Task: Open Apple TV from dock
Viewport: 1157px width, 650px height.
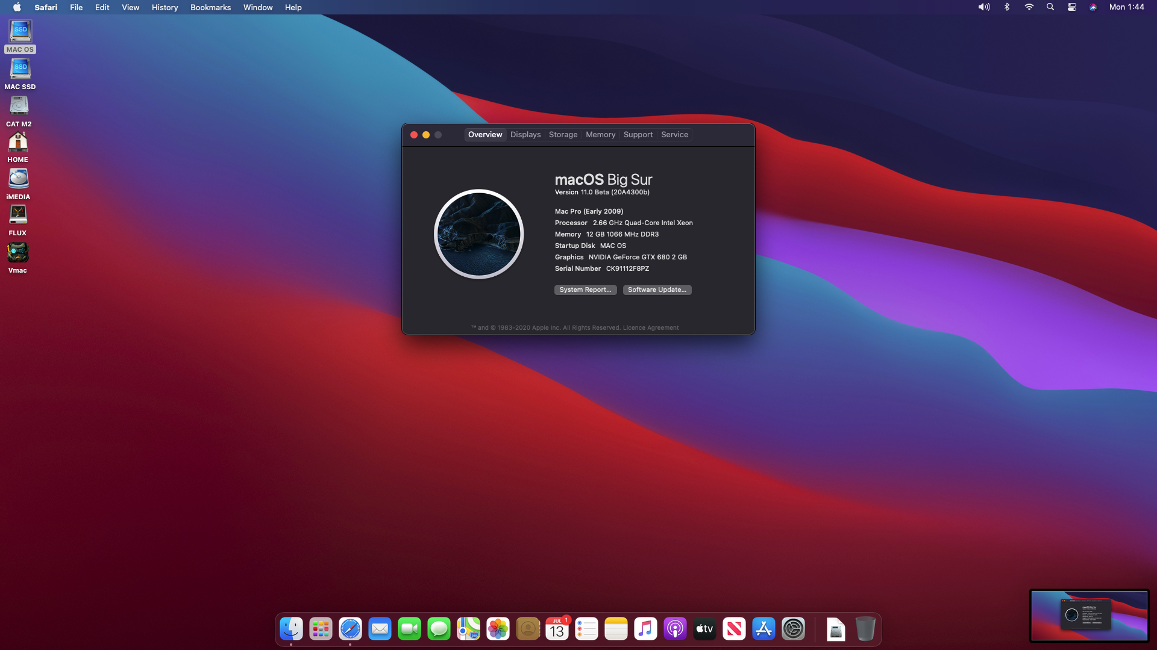Action: point(704,629)
